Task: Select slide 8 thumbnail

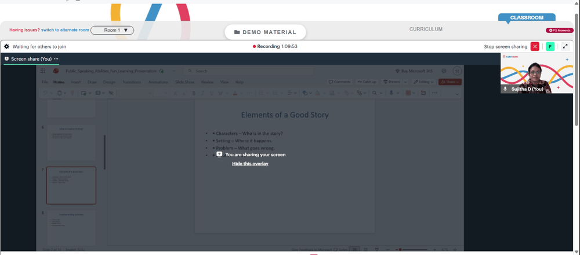Action: tap(71, 228)
